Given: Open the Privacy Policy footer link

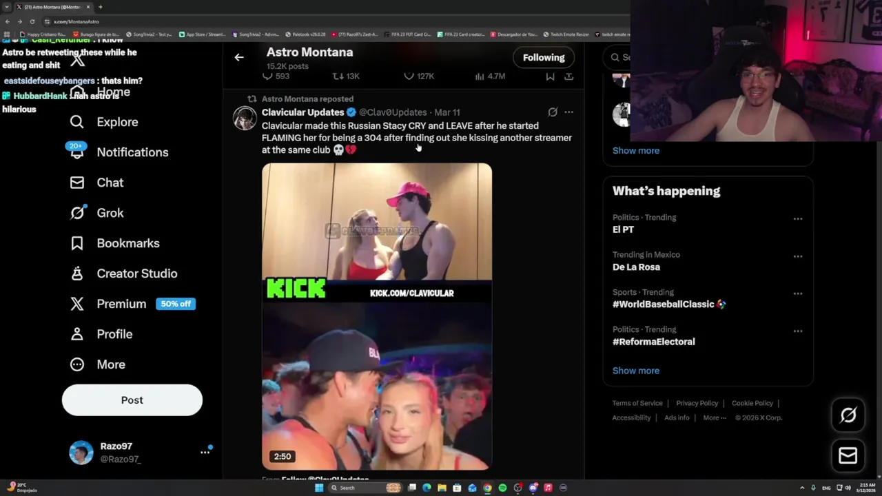Looking at the screenshot, I should tap(697, 403).
